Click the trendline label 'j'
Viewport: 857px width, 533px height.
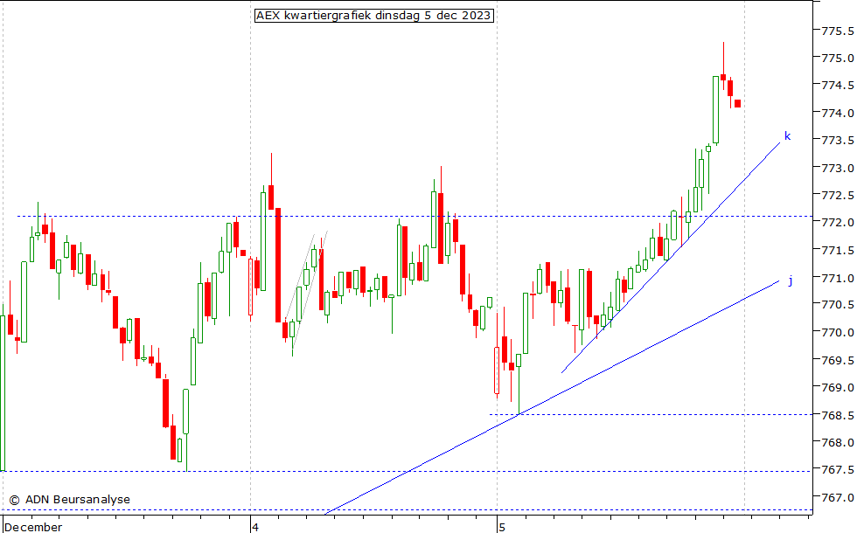pyautogui.click(x=791, y=280)
